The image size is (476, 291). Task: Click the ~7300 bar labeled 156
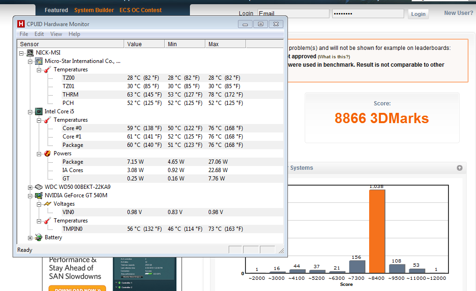coord(357,267)
